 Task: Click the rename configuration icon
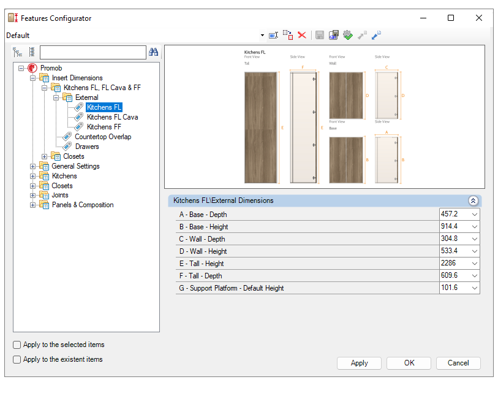274,36
